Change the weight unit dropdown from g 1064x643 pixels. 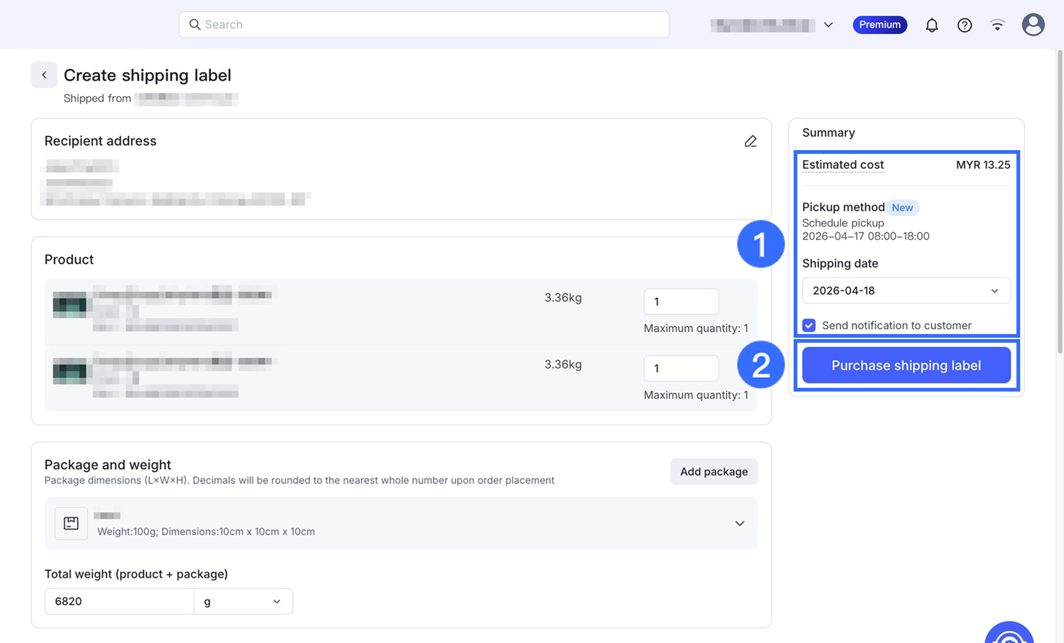tap(243, 601)
